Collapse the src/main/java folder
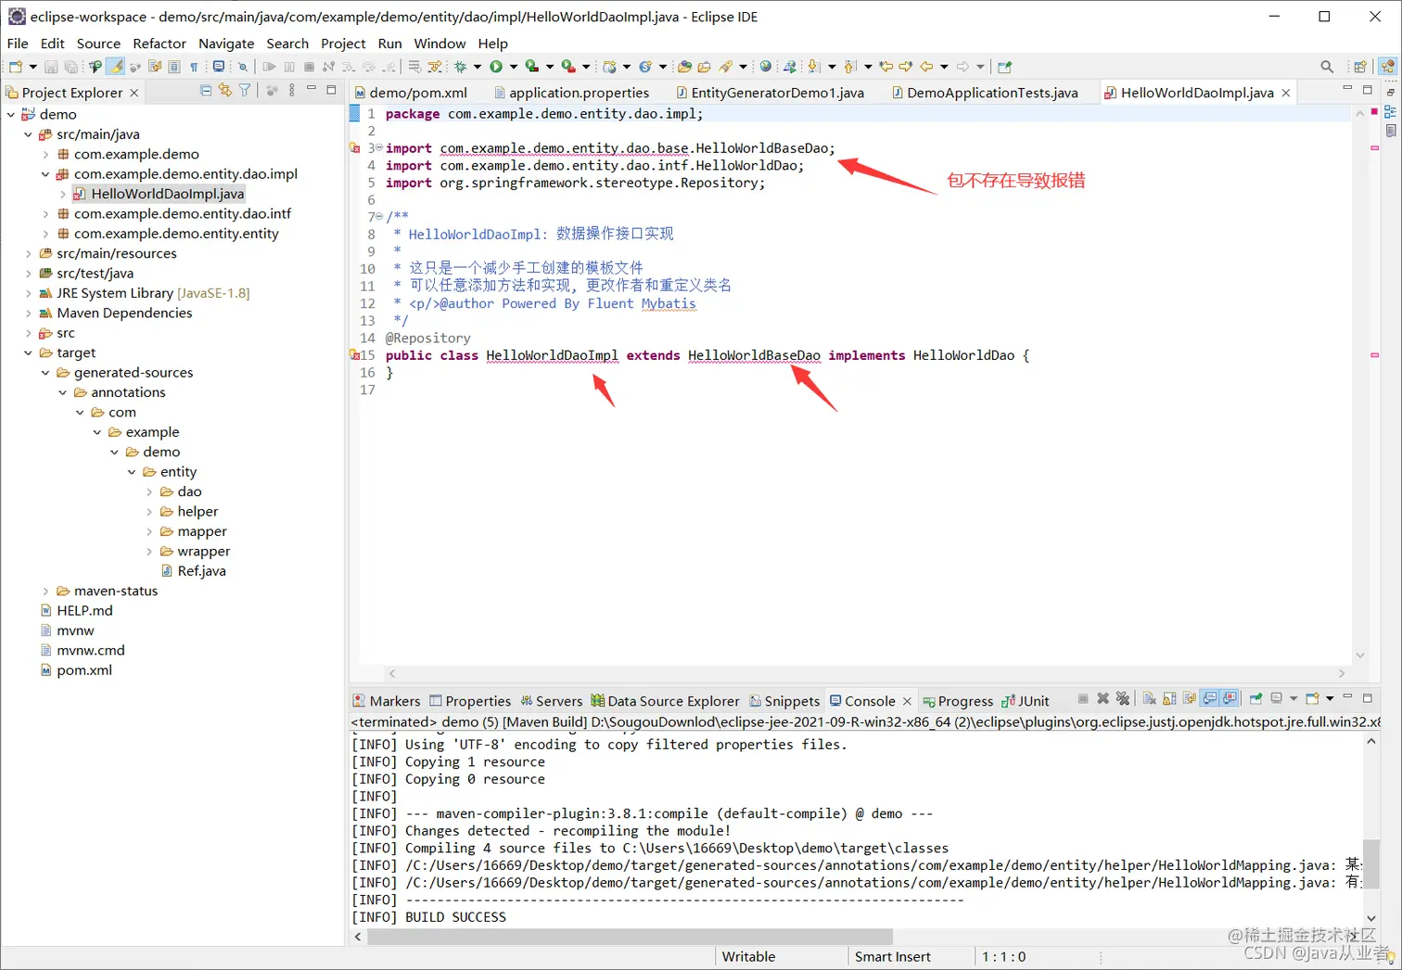The height and width of the screenshot is (970, 1402). 28,134
